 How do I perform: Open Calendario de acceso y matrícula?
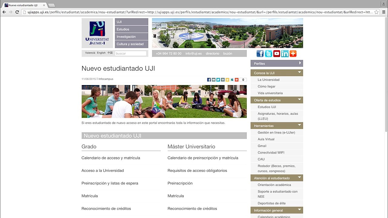pos(111,158)
